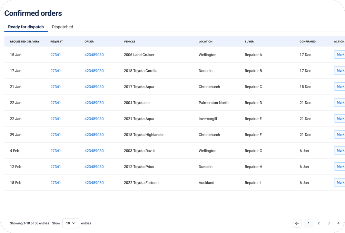The height and width of the screenshot is (233, 345).
Task: Open request link in 2003 Toyota Rav 4 row
Action: click(x=56, y=151)
